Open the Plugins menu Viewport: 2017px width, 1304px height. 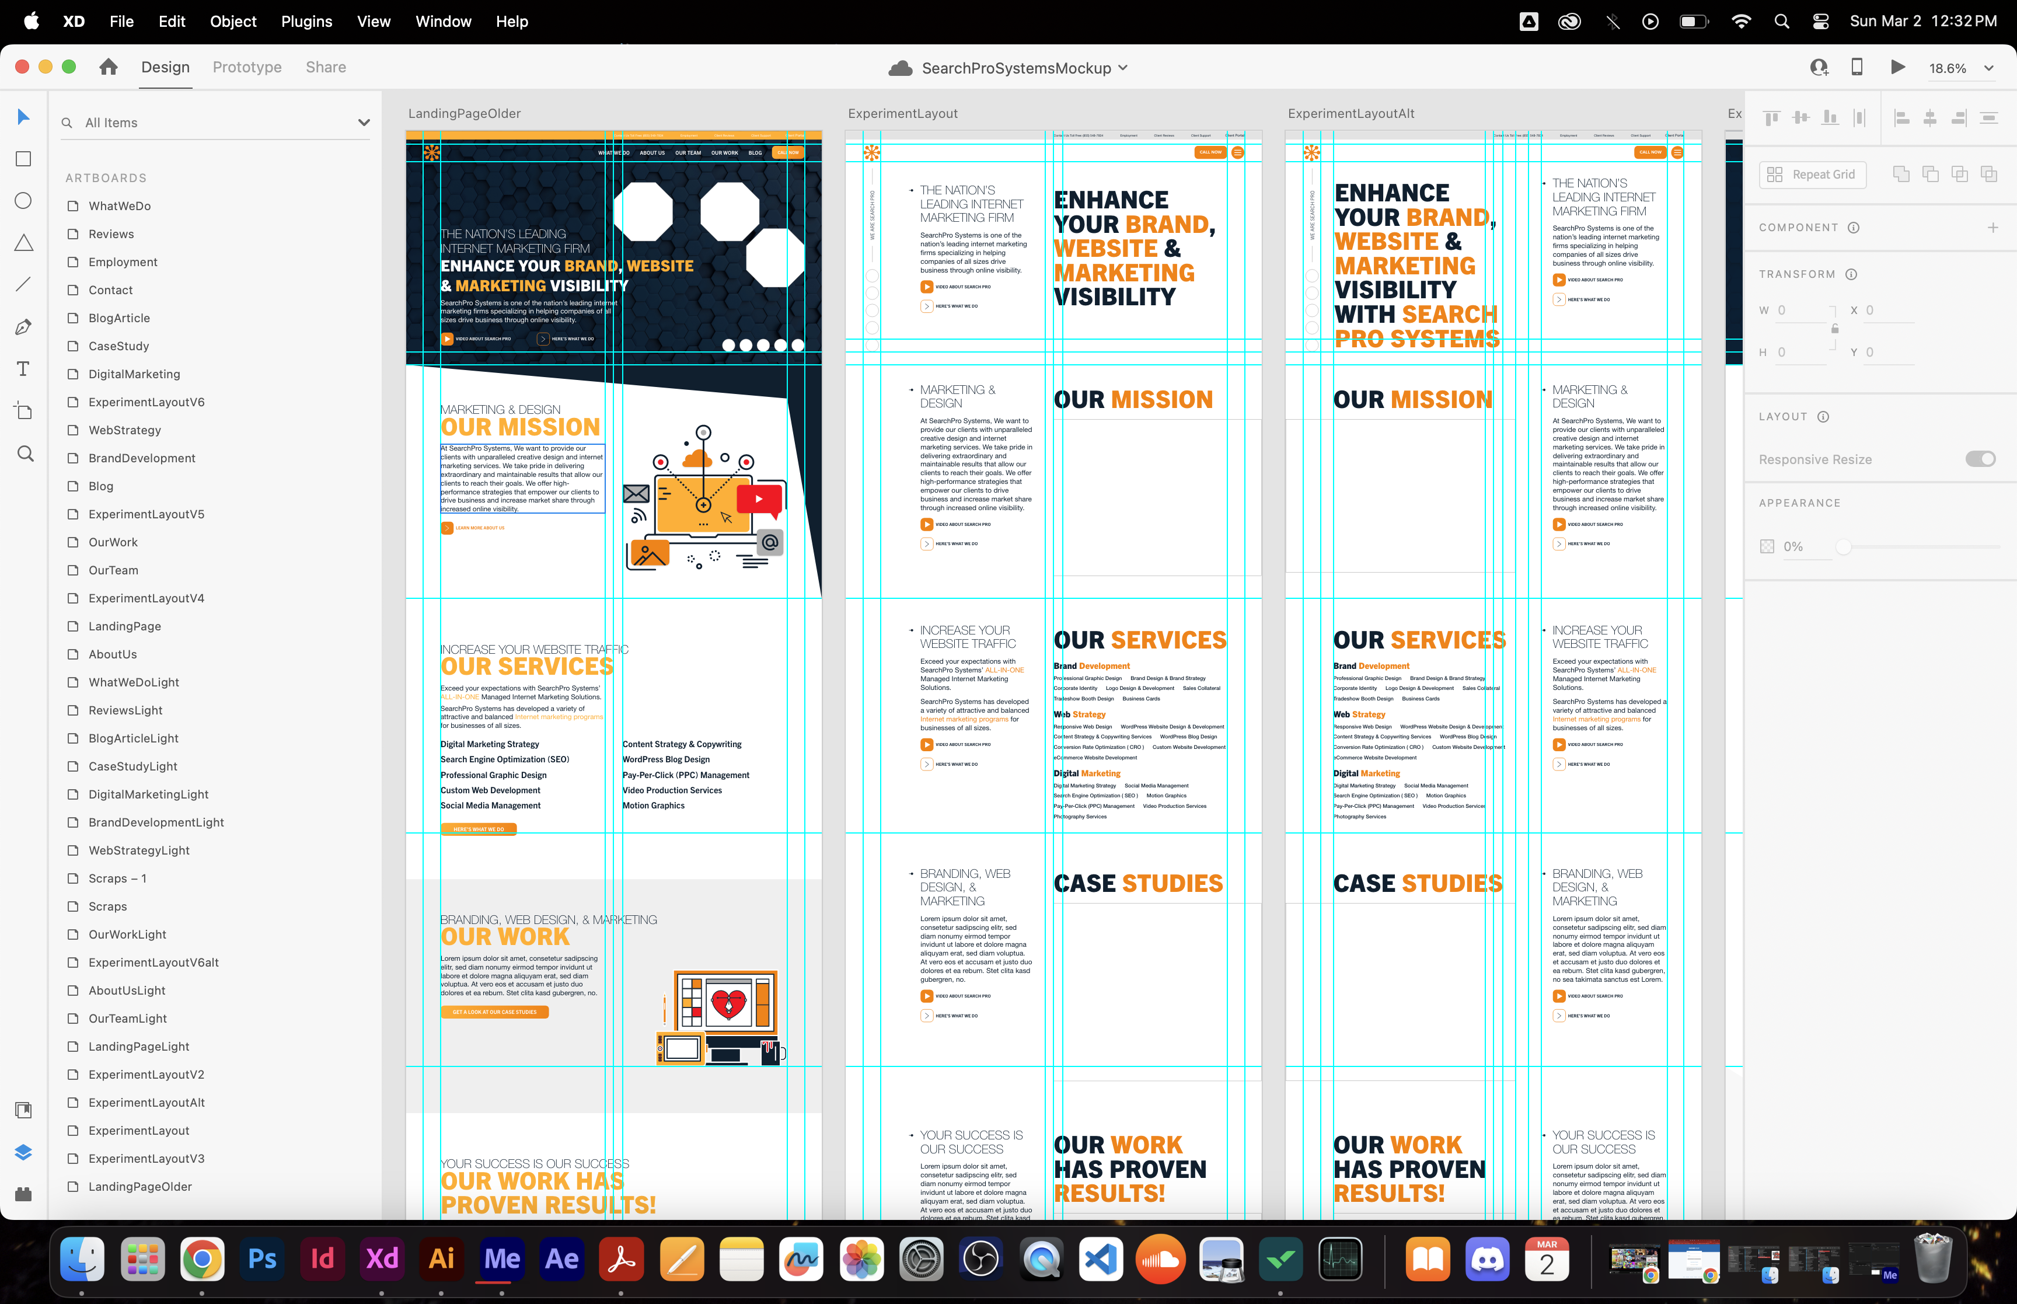pos(306,21)
